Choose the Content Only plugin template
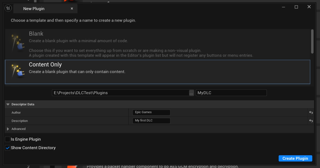The image size is (320, 168). tap(158, 72)
